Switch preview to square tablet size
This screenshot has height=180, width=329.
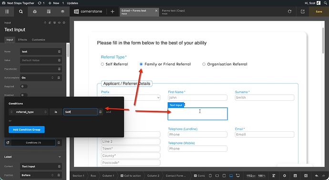[224, 176]
